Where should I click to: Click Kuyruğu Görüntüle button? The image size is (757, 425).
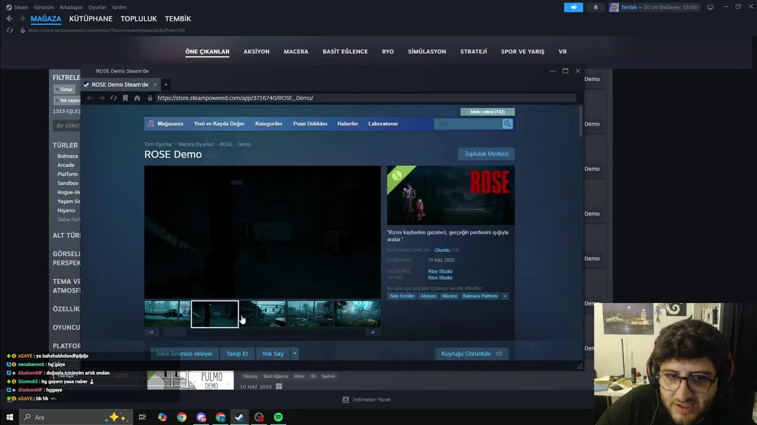[471, 354]
